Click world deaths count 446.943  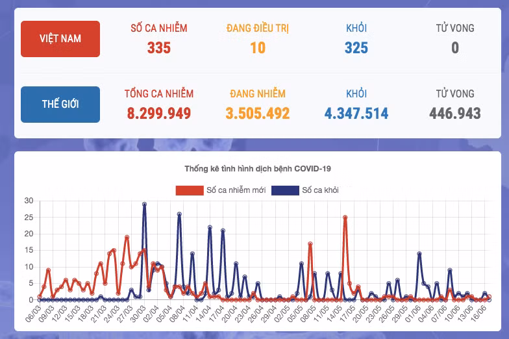(x=455, y=114)
